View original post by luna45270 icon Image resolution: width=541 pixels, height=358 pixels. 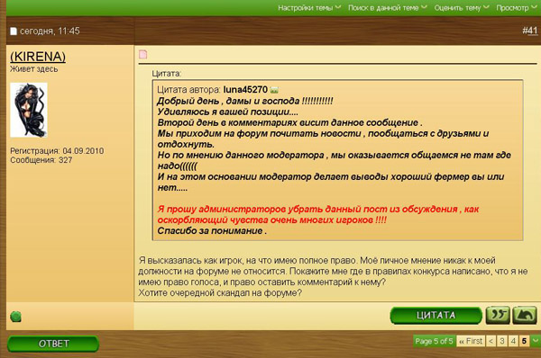coord(274,90)
